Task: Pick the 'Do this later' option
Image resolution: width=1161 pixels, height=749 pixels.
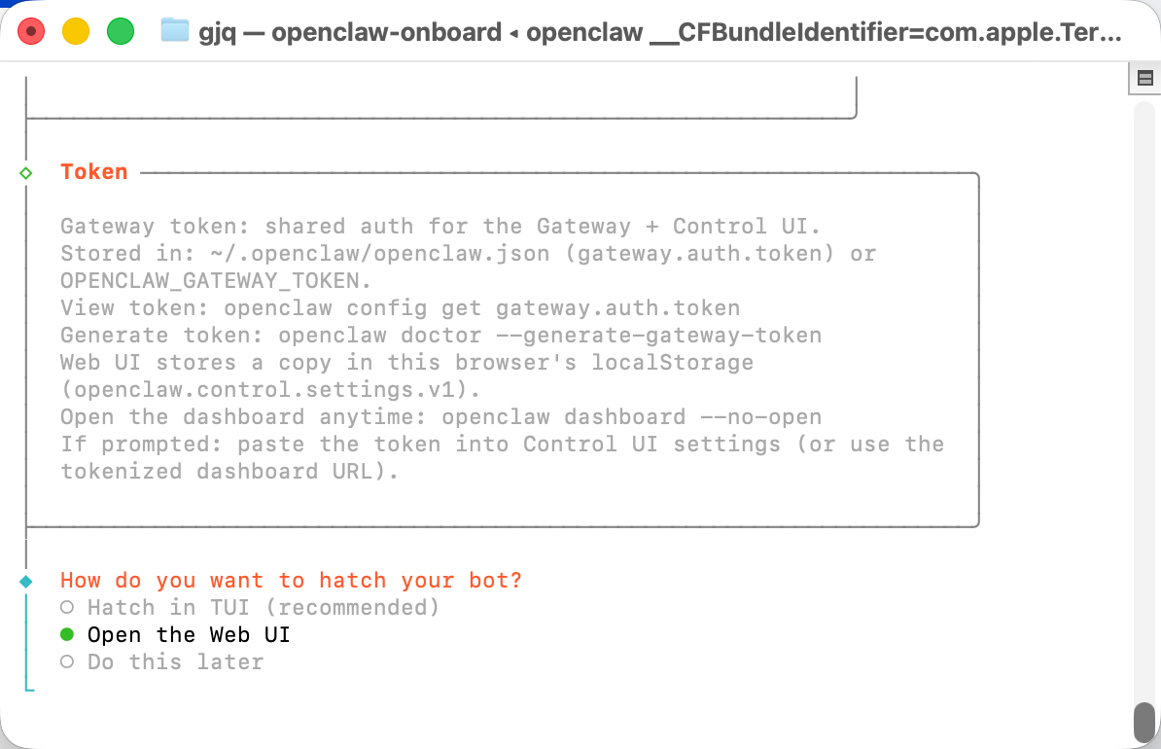Action: [175, 662]
